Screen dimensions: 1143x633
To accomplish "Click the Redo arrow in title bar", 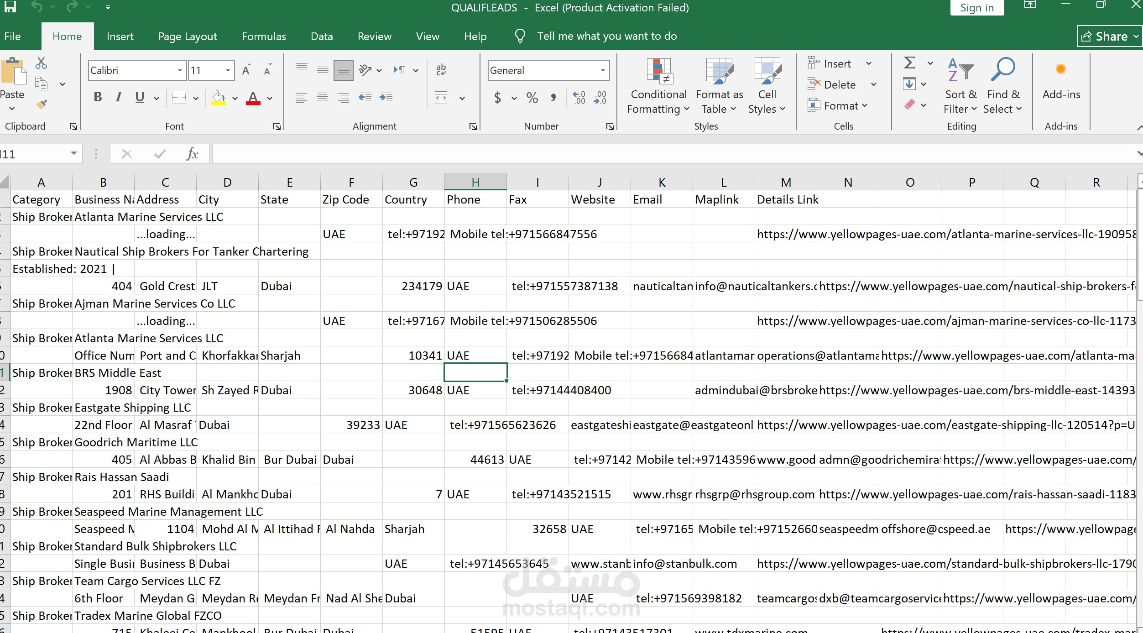I will click(x=72, y=7).
